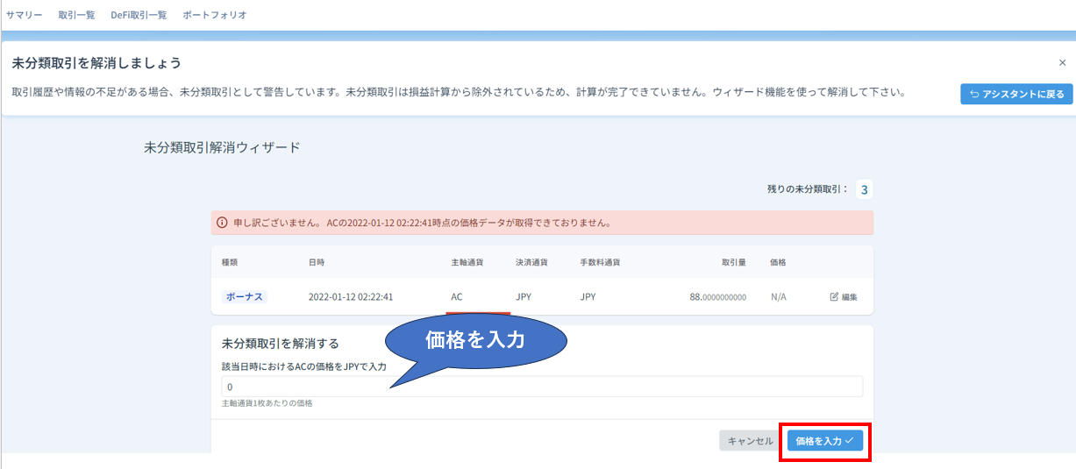Click the 88.0000000000 amount cell
The width and height of the screenshot is (1076, 469).
718,297
